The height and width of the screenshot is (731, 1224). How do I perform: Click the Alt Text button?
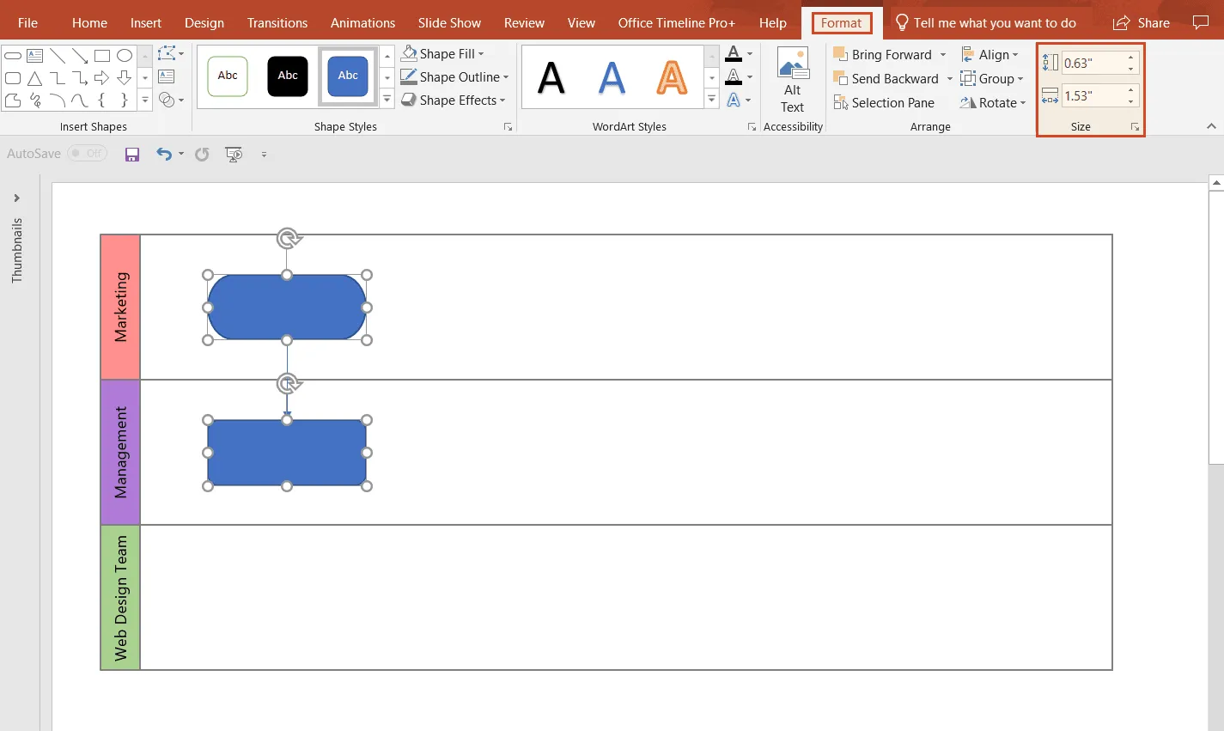(x=792, y=82)
